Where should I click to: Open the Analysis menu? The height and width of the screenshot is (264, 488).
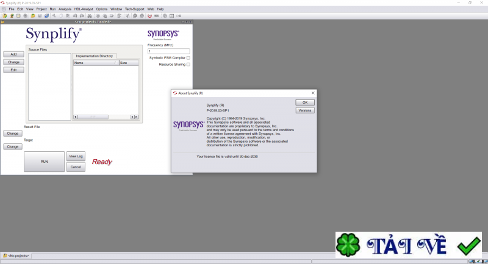(65, 9)
